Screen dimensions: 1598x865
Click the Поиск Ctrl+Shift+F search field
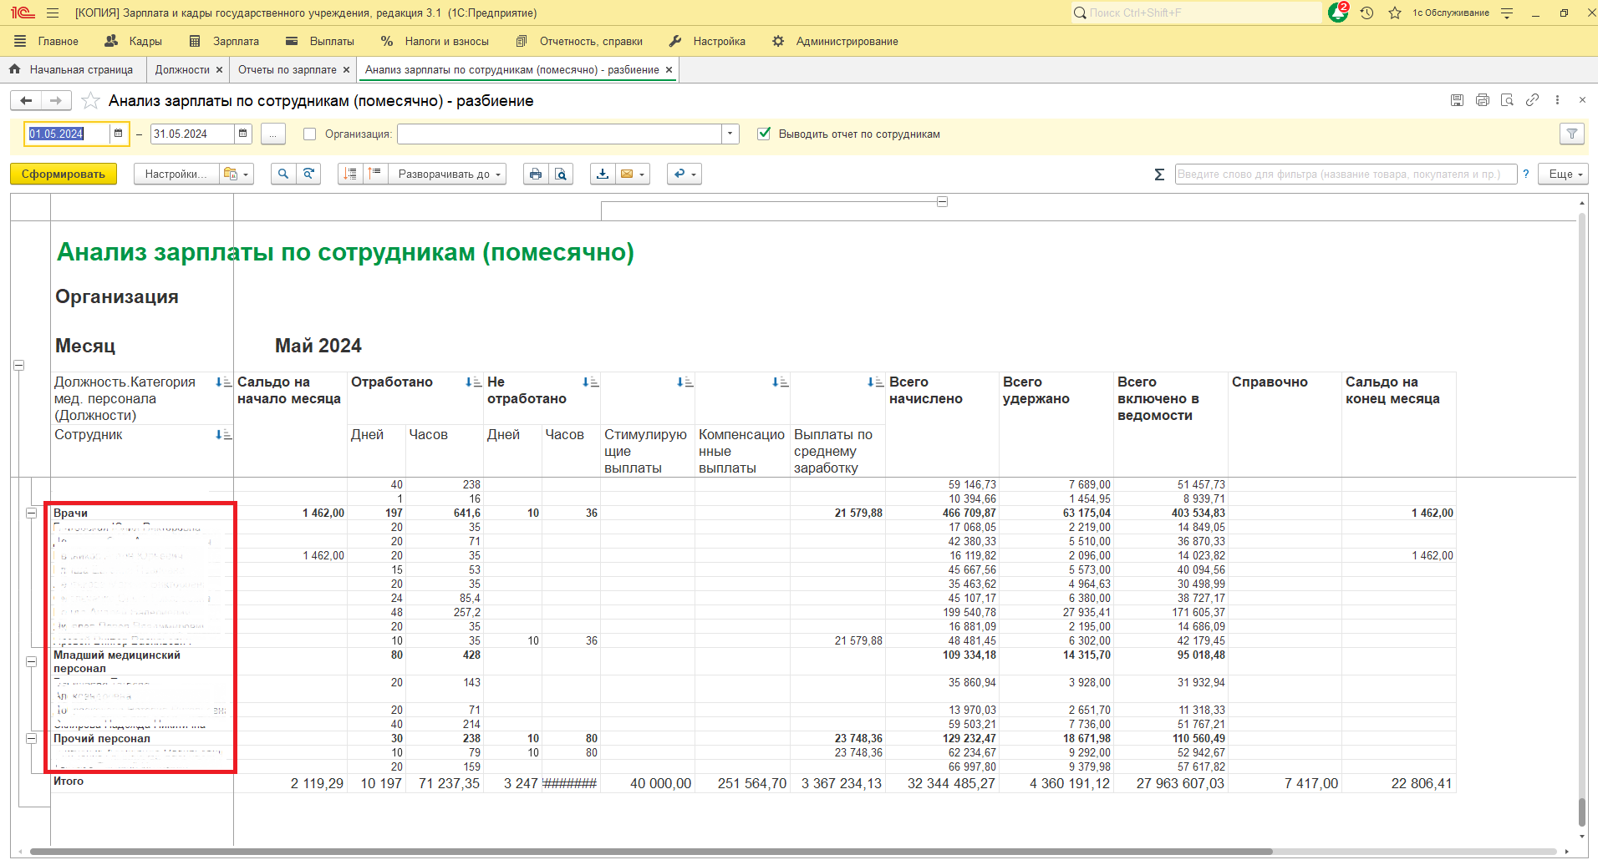point(1196,13)
